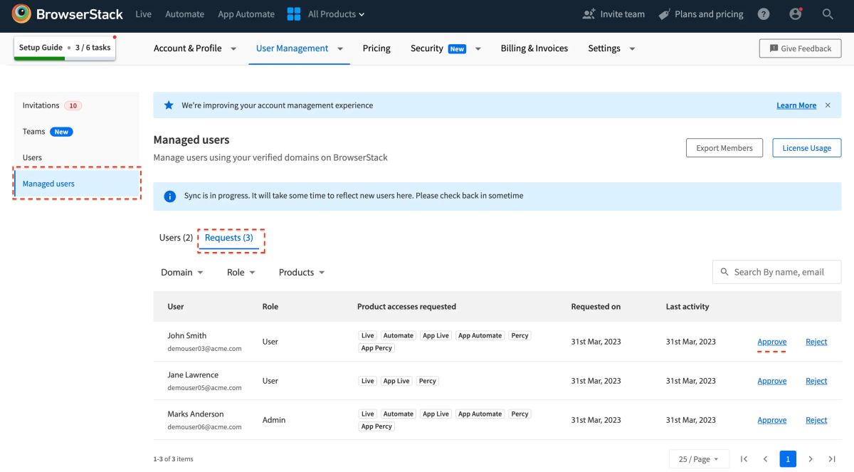Approve John Smith's request
The height and width of the screenshot is (472, 854).
[x=772, y=342]
